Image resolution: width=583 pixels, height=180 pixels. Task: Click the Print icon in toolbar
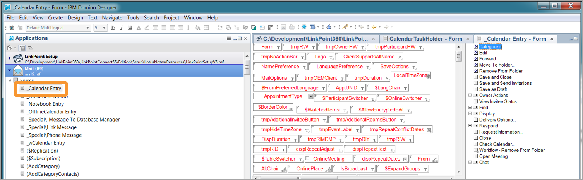[292, 27]
